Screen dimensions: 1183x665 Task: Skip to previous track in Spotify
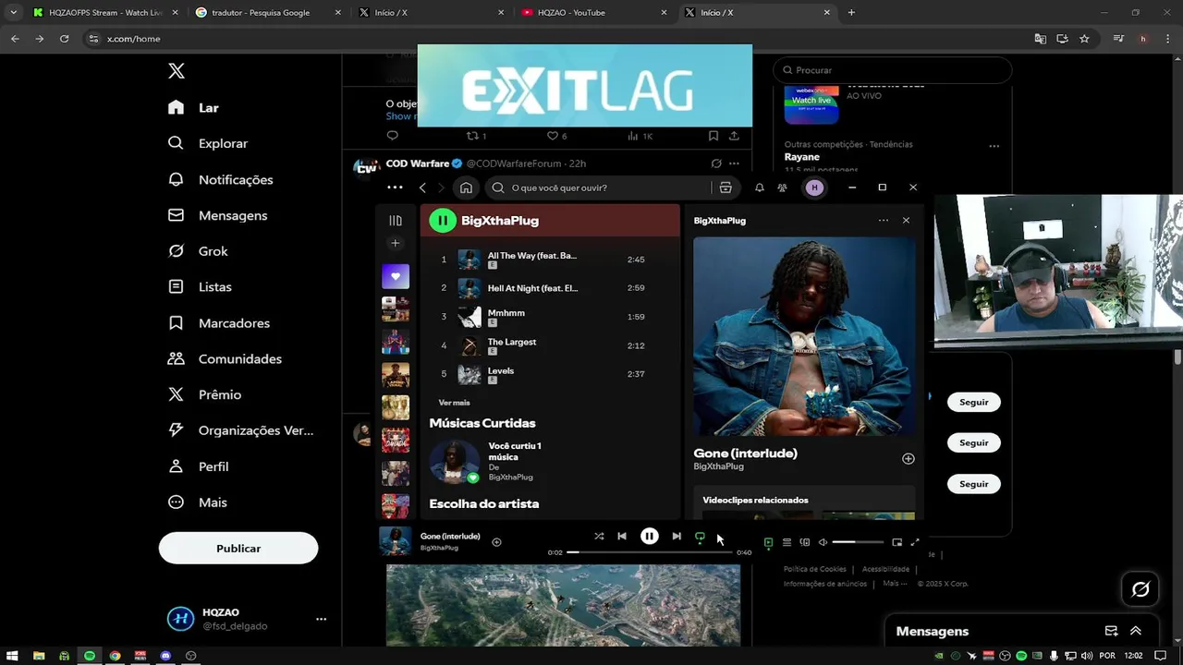coord(622,537)
